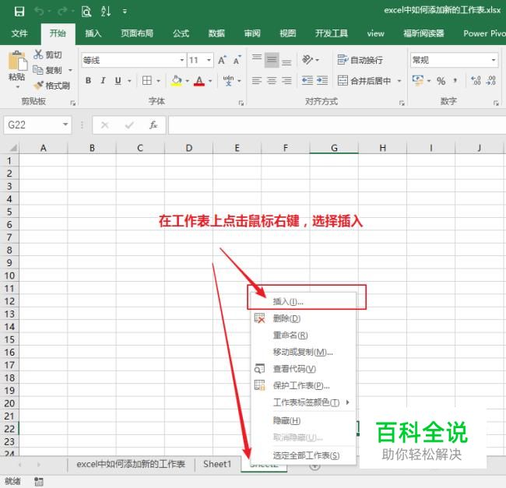Select the Sheet1 worksheet tab
506x488 pixels.
click(217, 464)
